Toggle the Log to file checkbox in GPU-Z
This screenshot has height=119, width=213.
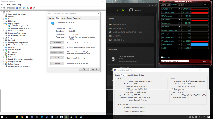click(162, 57)
